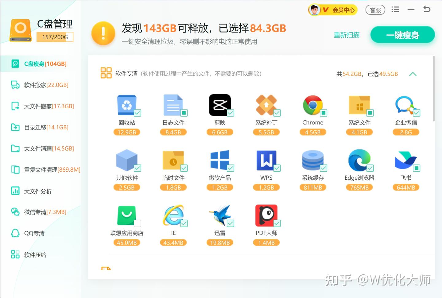Screen dimensions: 442x298
Task: Open 大文件清理 in the sidebar
Action: tap(40, 148)
